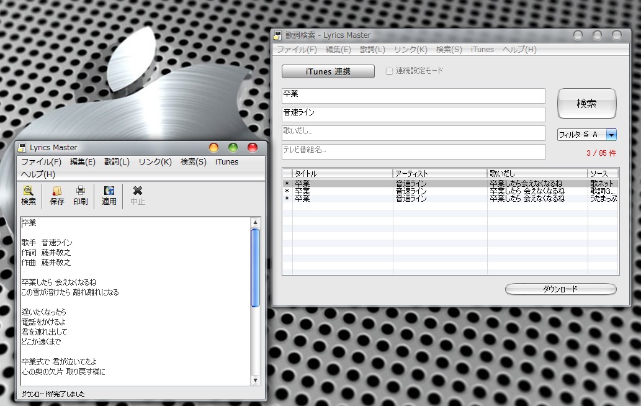Open ヘルプ(H) menu in Lyrics Master window
The width and height of the screenshot is (641, 406).
pos(38,174)
